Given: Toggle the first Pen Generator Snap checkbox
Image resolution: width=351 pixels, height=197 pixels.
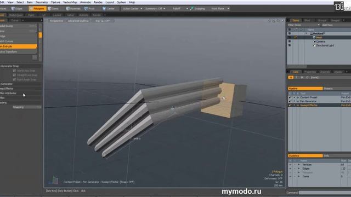Looking at the screenshot, I should 15,71.
